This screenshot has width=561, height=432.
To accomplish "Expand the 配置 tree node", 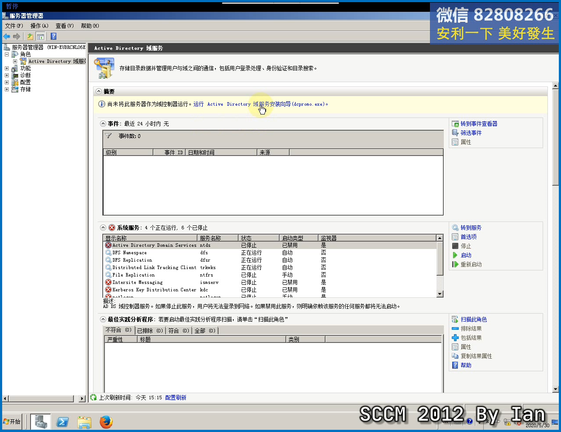I will [7, 82].
